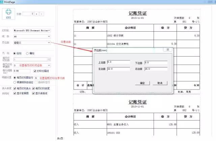Open the page margin dropdown
This screenshot has width=216, height=141.
[x=49, y=43]
